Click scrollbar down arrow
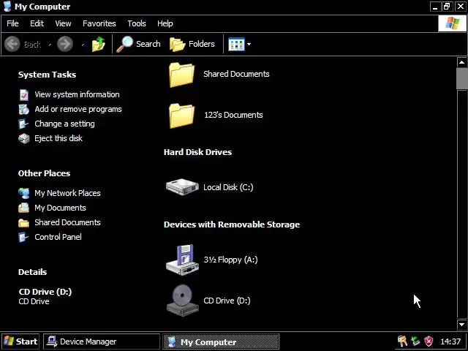 point(461,324)
